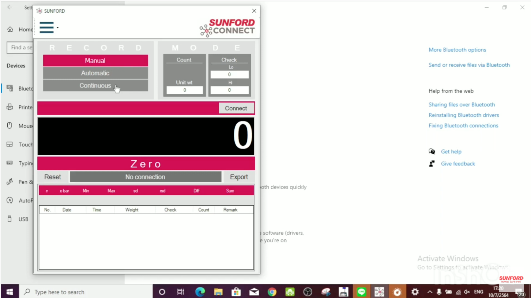The height and width of the screenshot is (298, 531).
Task: Open OBS Studio from taskbar
Action: [308, 292]
